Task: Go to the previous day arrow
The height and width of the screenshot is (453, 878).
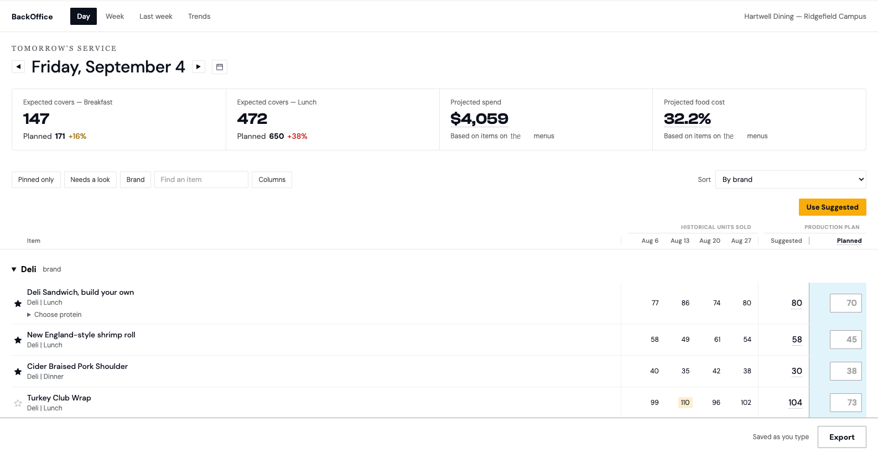Action: [x=18, y=67]
